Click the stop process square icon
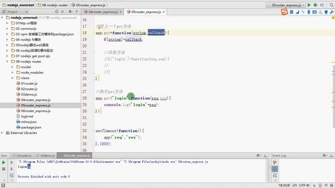This screenshot has width=335, height=188. [4, 169]
